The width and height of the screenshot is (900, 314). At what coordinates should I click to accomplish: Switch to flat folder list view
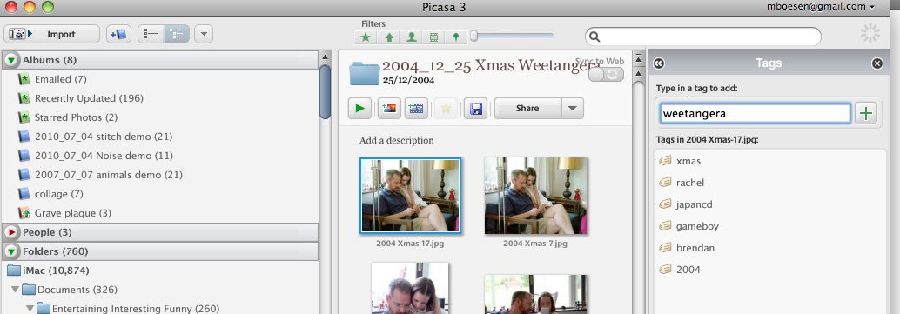(151, 34)
